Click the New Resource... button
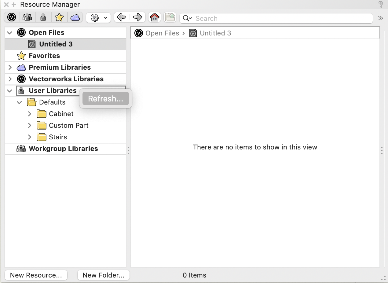 [36, 275]
